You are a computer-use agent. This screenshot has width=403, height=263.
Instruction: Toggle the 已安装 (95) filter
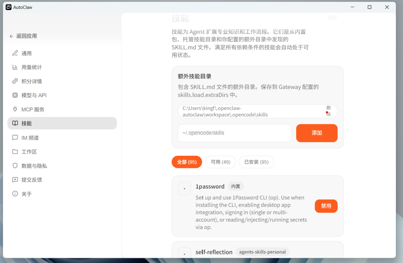click(256, 162)
